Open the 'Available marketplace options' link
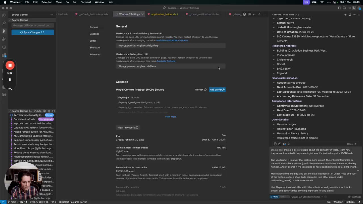This screenshot has width=363, height=204. pyautogui.click(x=172, y=41)
